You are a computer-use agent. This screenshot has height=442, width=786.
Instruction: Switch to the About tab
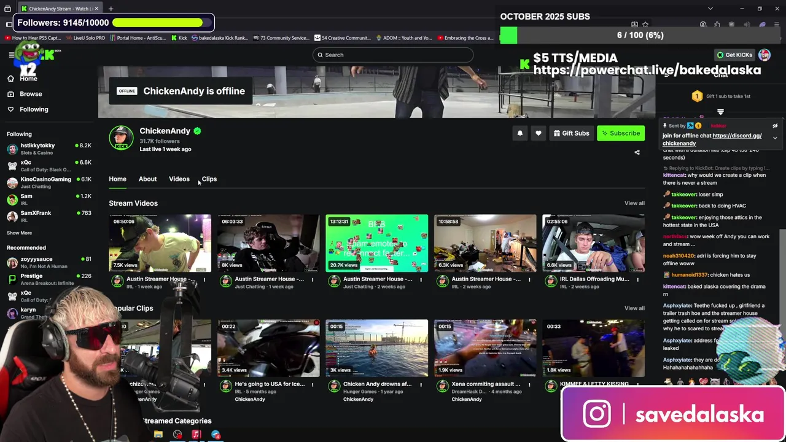pos(147,179)
